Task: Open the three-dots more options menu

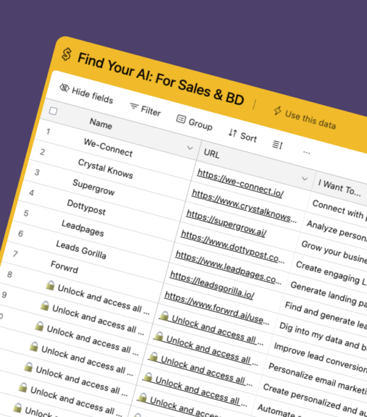Action: click(x=306, y=152)
